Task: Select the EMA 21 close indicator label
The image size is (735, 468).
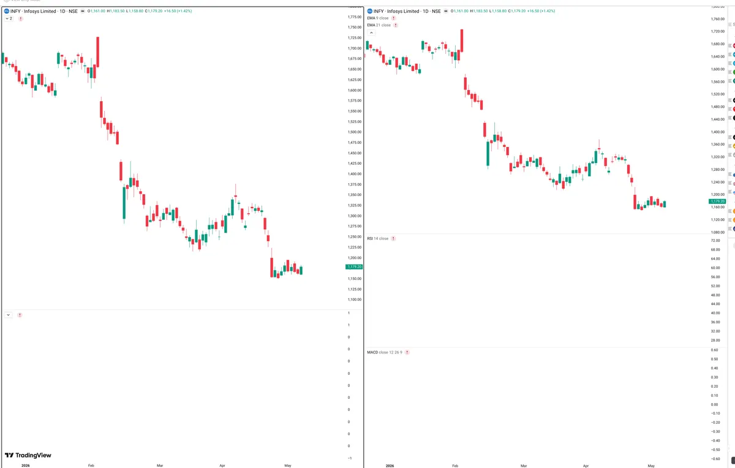Action: pyautogui.click(x=379, y=25)
